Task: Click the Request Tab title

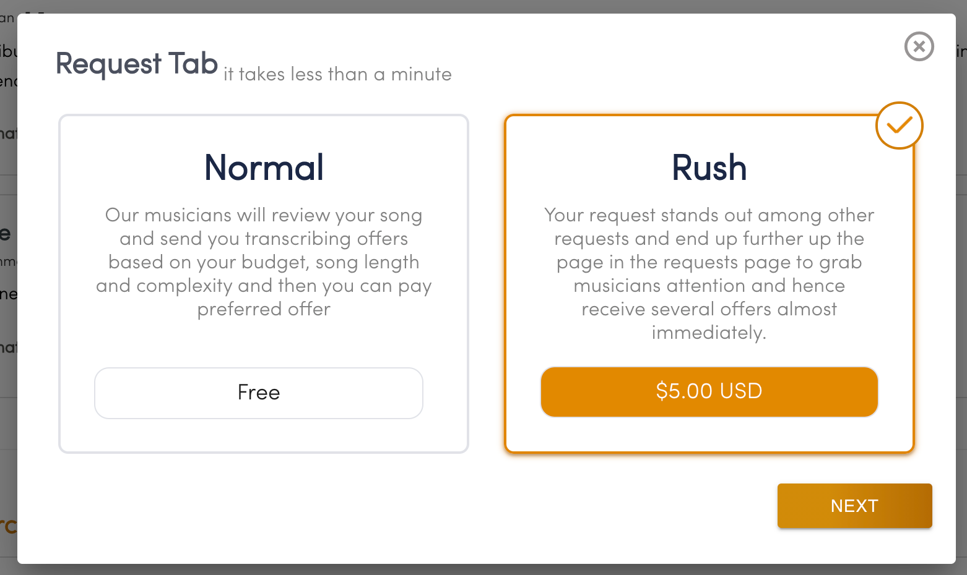Action: coord(137,64)
